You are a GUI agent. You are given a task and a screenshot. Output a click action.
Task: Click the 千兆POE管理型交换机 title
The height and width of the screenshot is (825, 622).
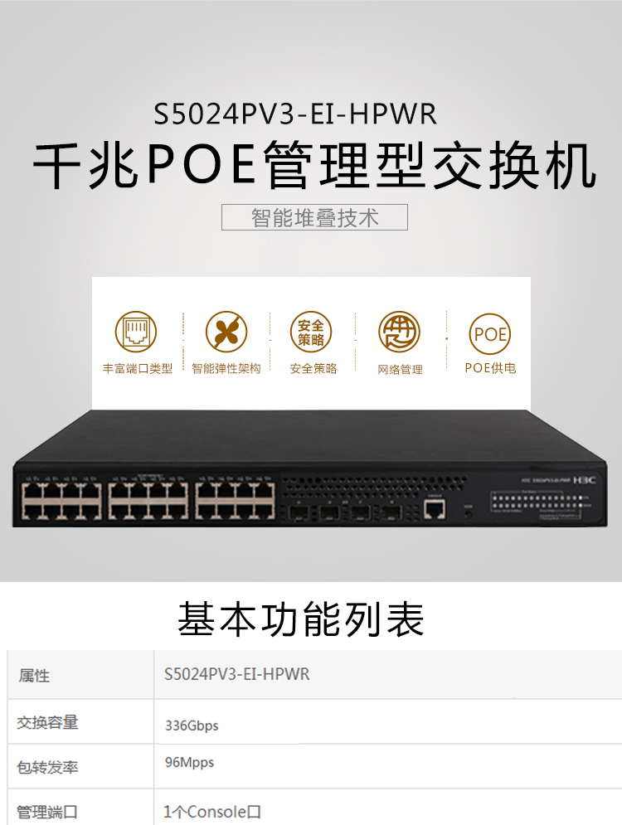point(314,165)
